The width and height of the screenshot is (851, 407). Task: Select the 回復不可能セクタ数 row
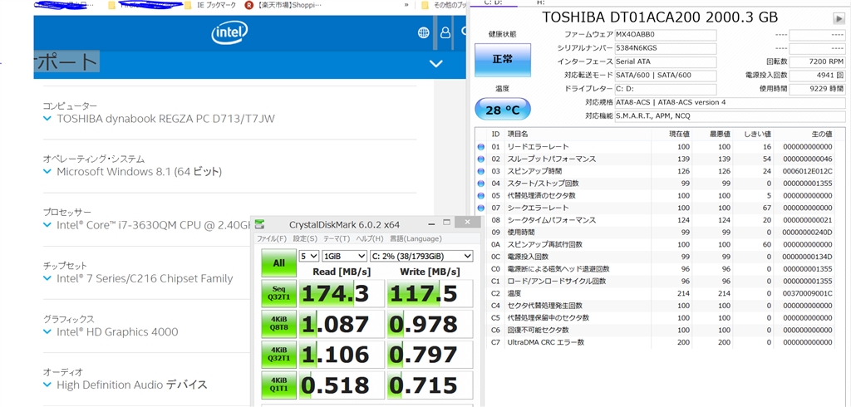(655, 330)
